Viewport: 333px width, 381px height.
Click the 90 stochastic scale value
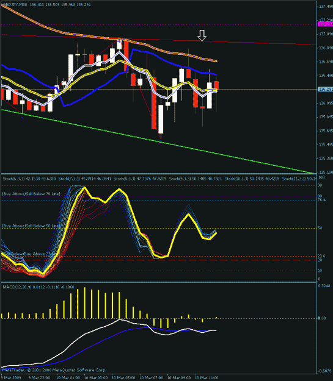tap(320, 185)
